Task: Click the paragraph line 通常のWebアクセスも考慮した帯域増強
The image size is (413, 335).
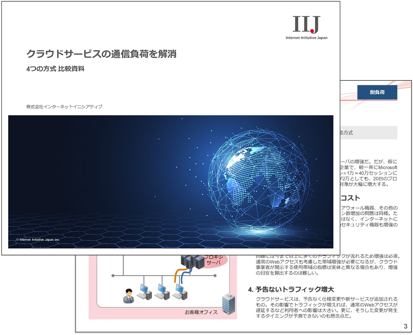Action: coord(326,262)
